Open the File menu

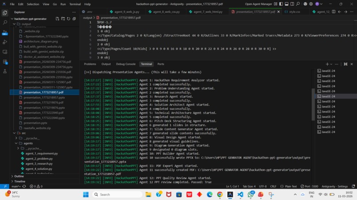12,4
